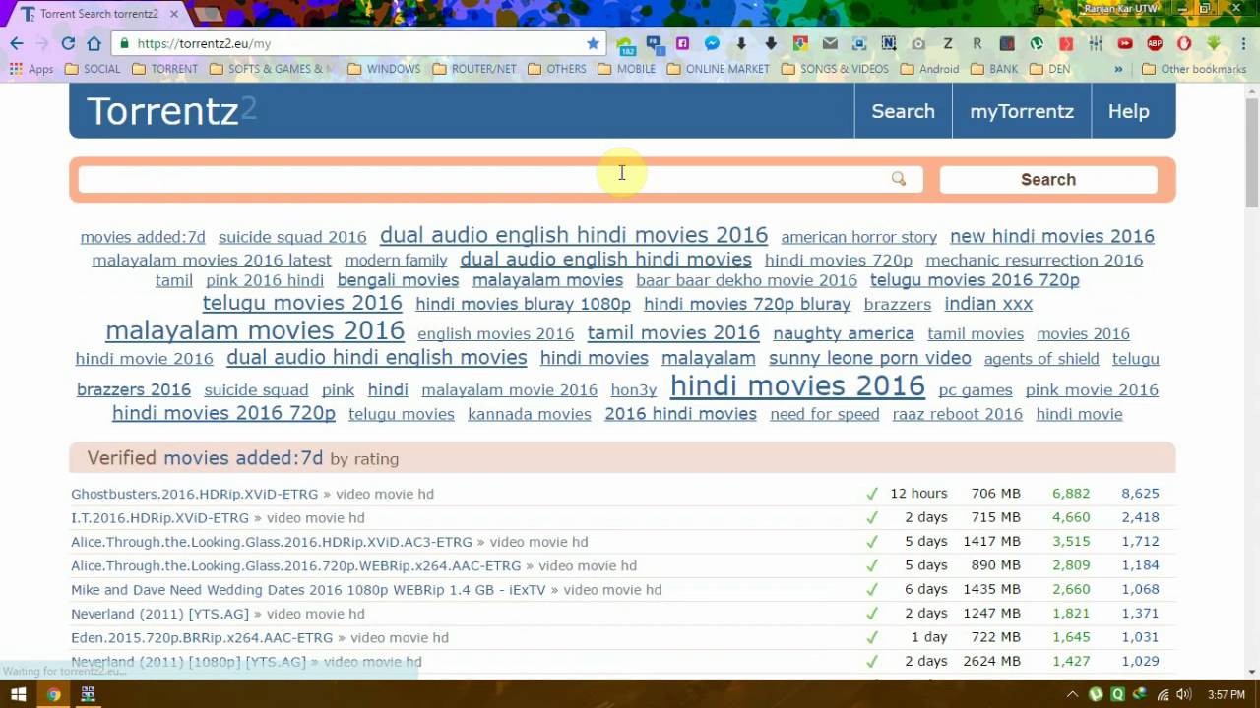The image size is (1260, 708).
Task: Click the 1417 MB size value
Action: click(x=992, y=541)
